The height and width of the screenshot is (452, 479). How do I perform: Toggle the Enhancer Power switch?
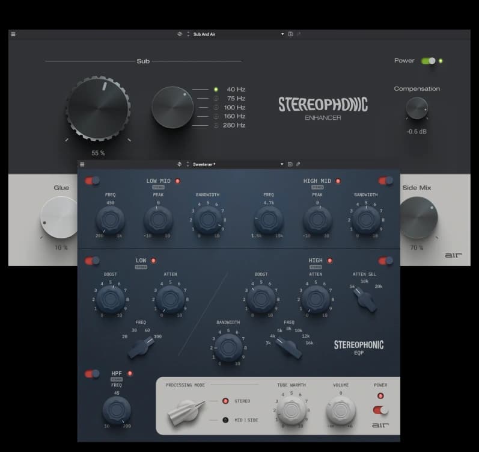pos(429,61)
